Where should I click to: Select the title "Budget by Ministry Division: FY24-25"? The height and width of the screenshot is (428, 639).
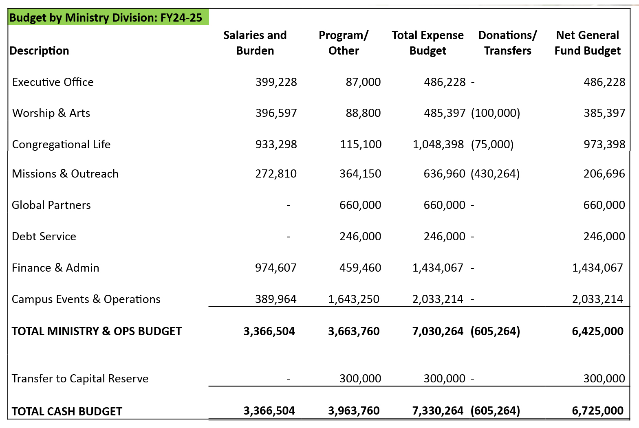106,18
